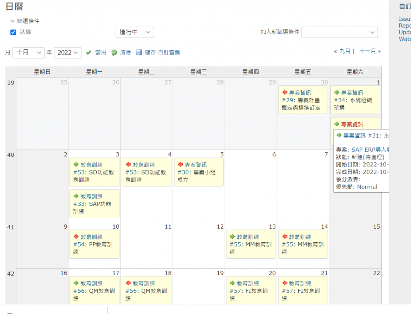
Task: Go to next month 十一月
Action: [x=370, y=51]
